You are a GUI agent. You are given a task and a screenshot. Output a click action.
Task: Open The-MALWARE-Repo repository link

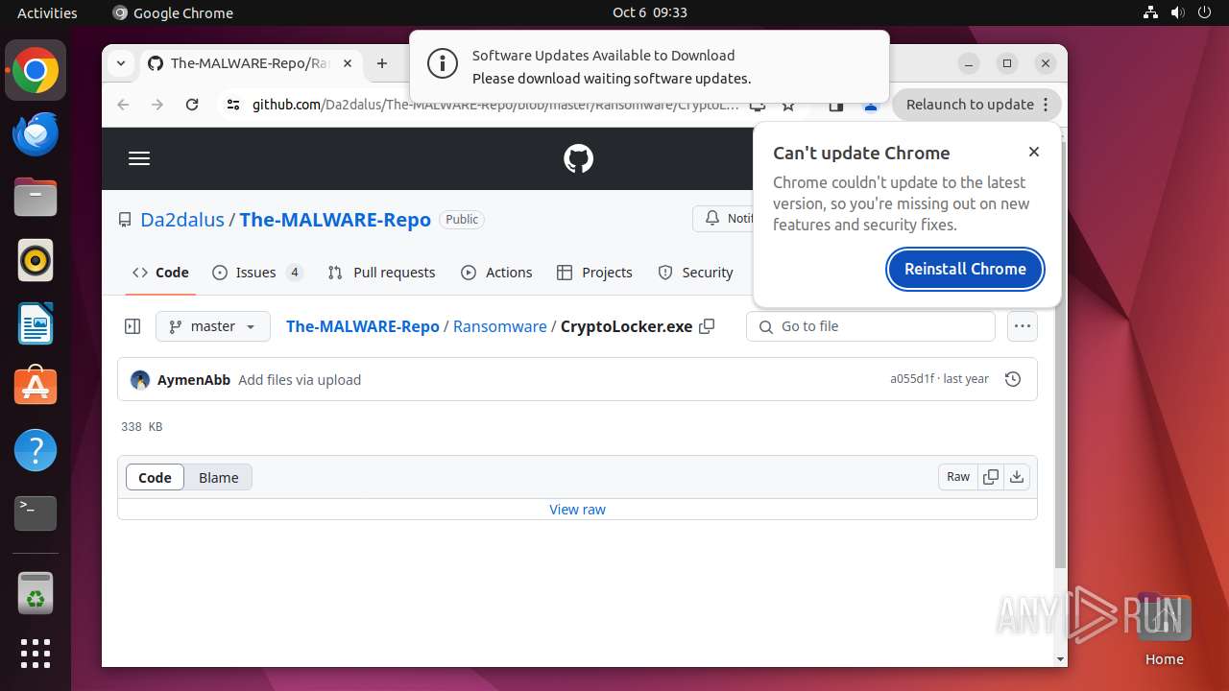tap(335, 220)
